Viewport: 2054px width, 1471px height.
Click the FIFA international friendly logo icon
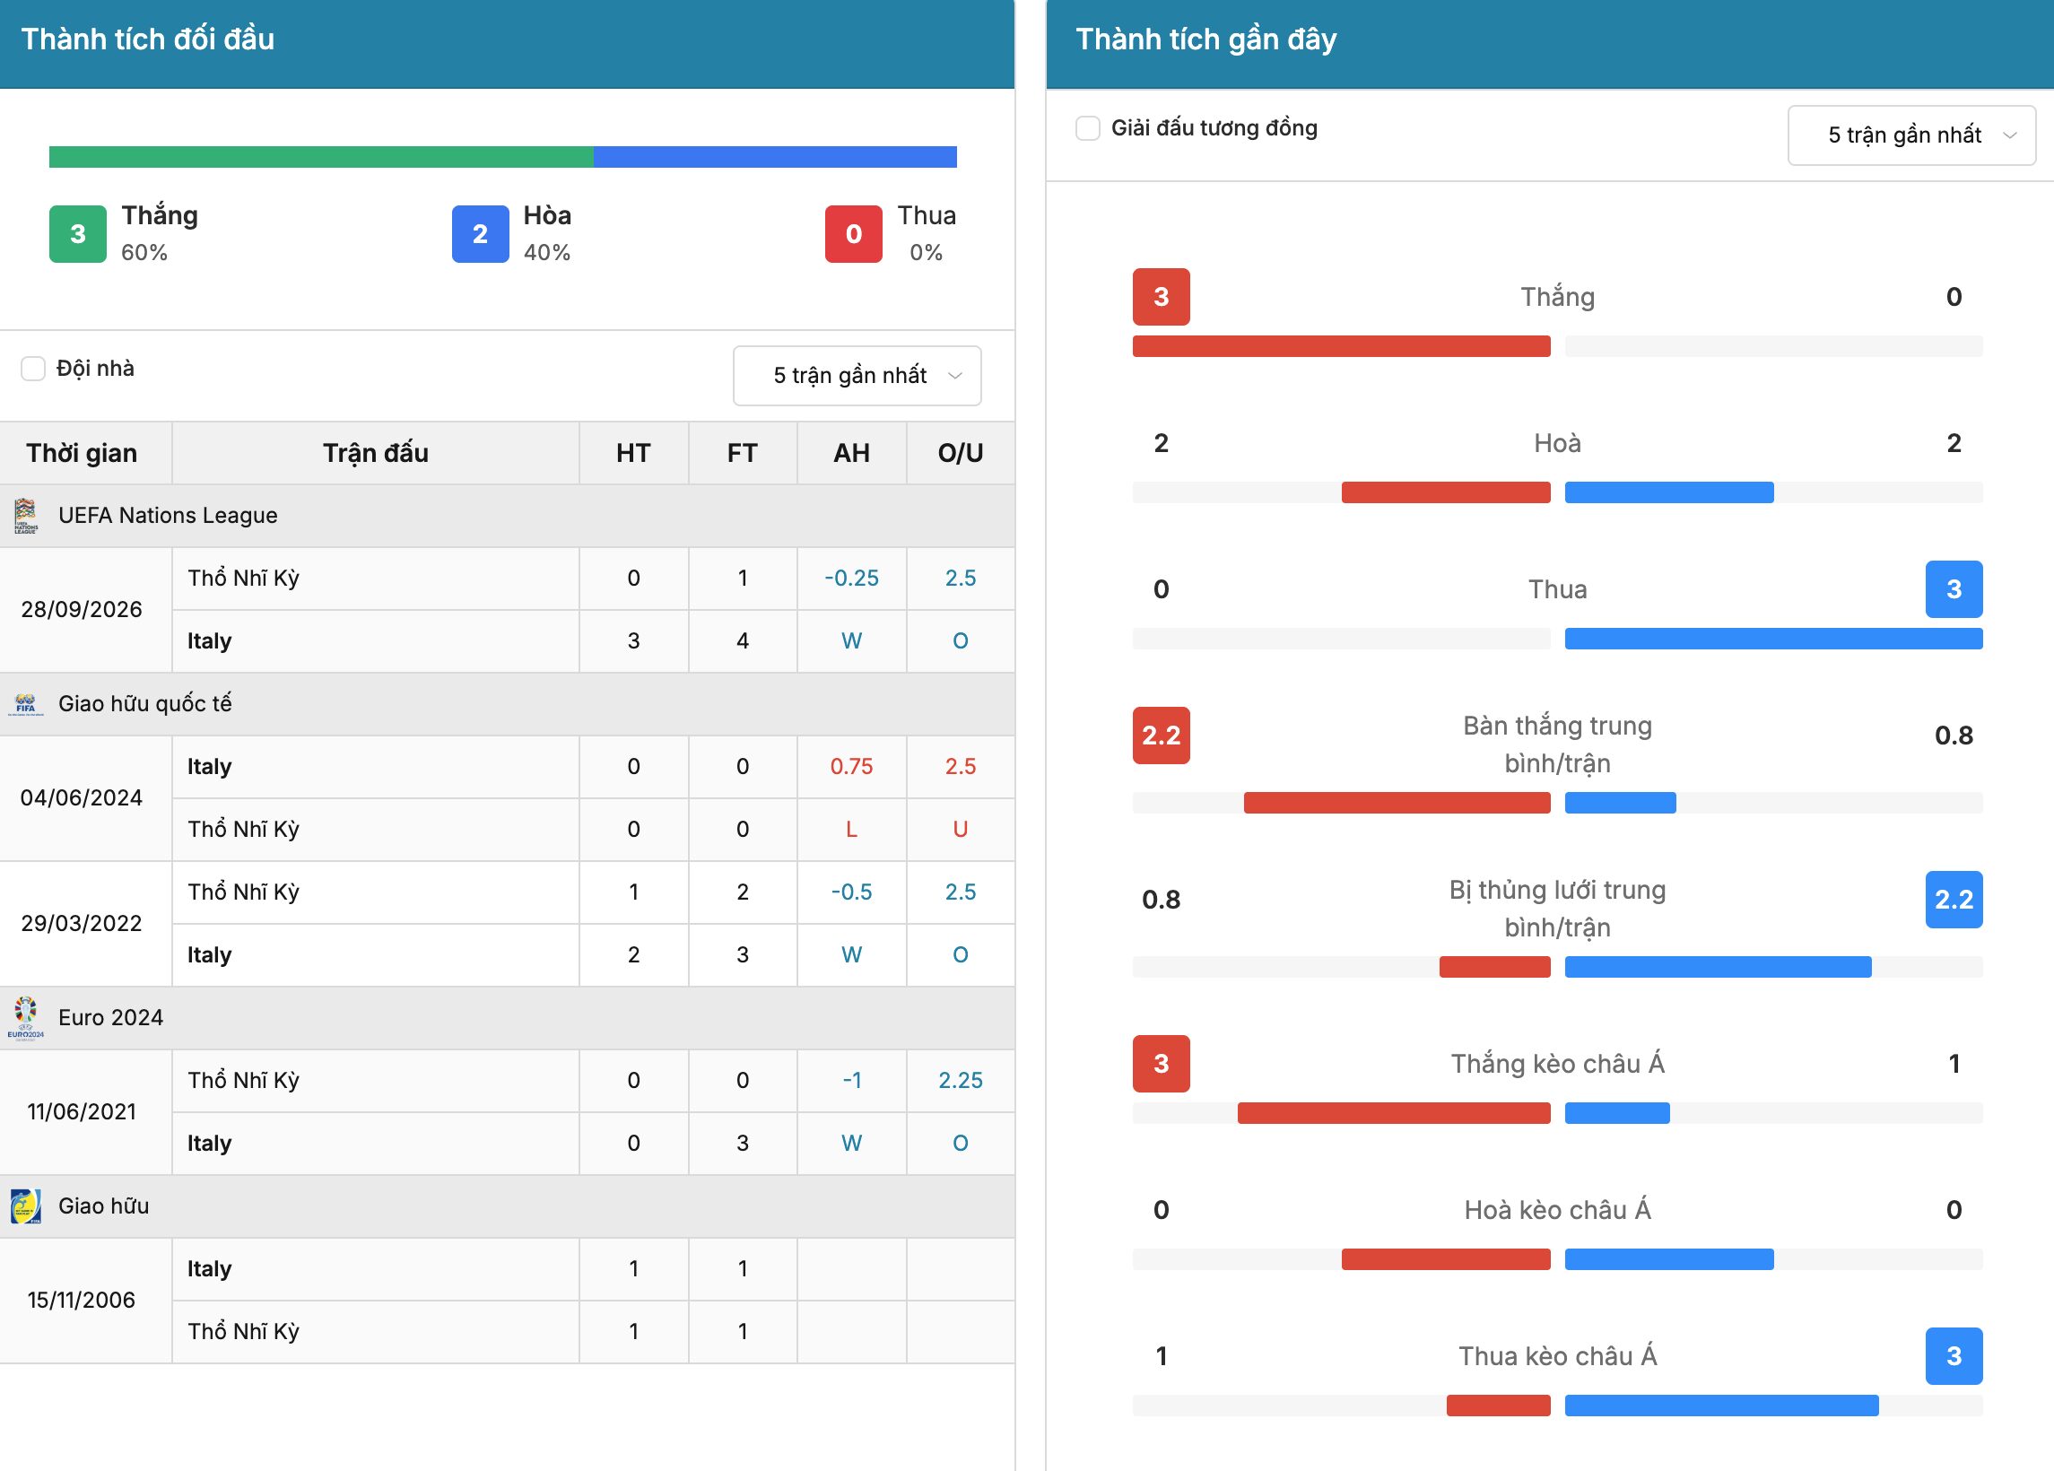[x=25, y=704]
